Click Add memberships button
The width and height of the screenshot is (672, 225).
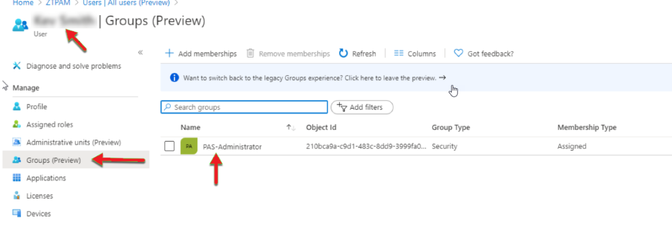coord(201,54)
